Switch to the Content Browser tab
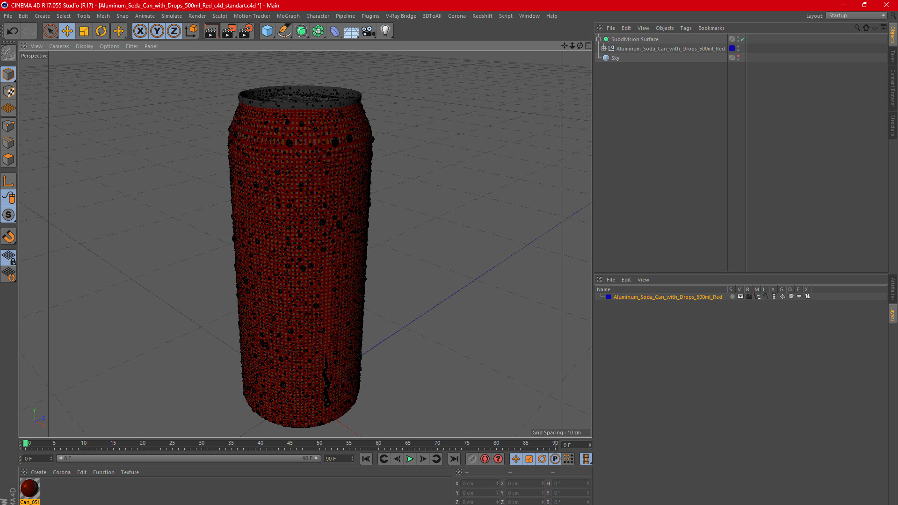 (892, 88)
